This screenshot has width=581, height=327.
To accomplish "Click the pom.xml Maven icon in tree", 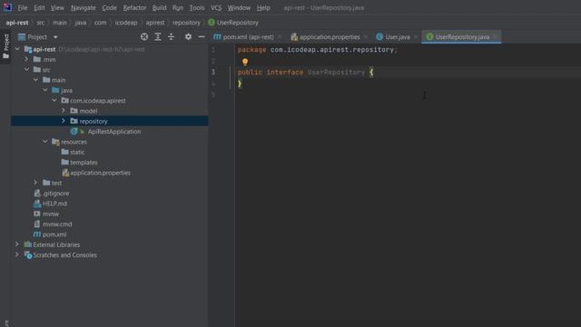I will [x=37, y=234].
